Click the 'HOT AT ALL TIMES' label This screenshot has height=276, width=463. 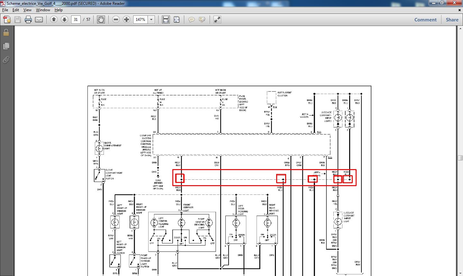tap(158, 91)
